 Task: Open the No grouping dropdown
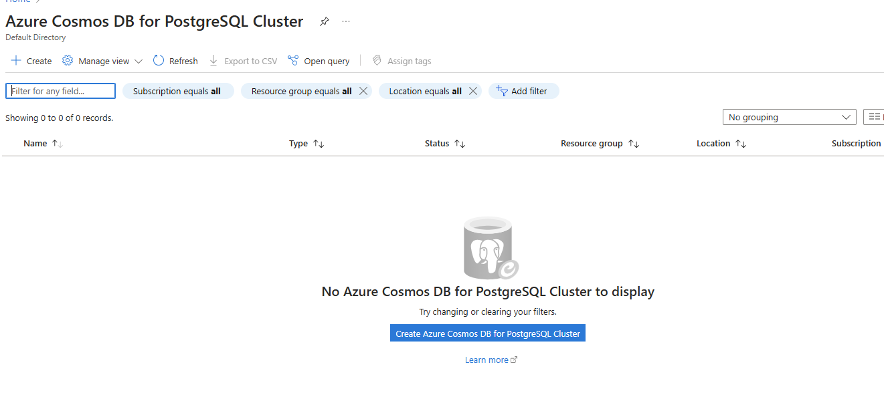tap(789, 117)
